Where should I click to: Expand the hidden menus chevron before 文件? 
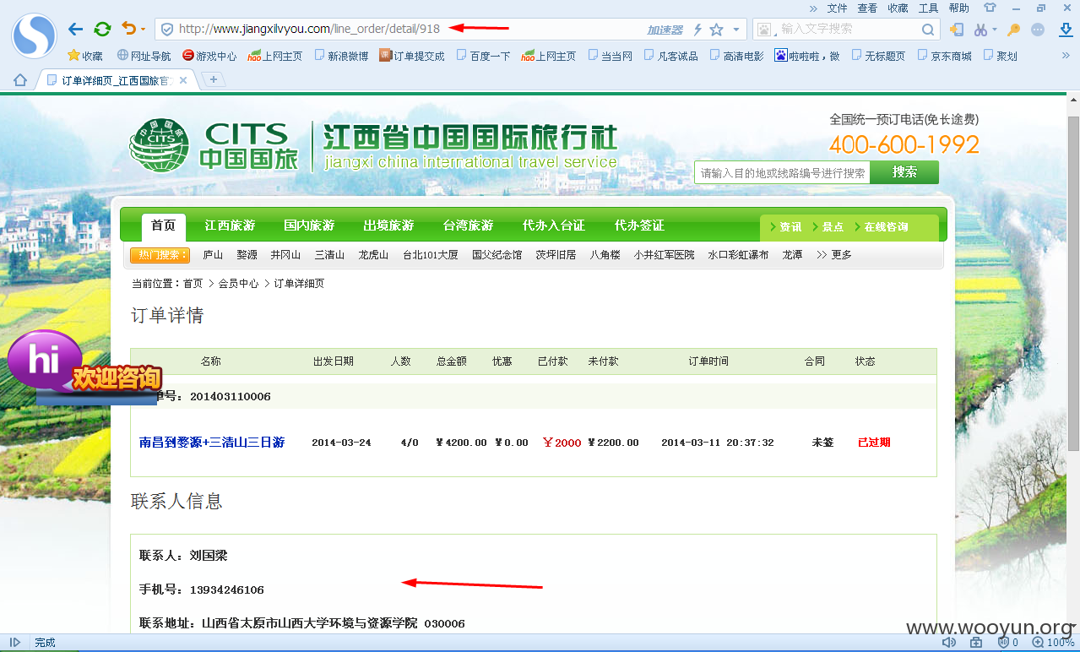[x=813, y=8]
